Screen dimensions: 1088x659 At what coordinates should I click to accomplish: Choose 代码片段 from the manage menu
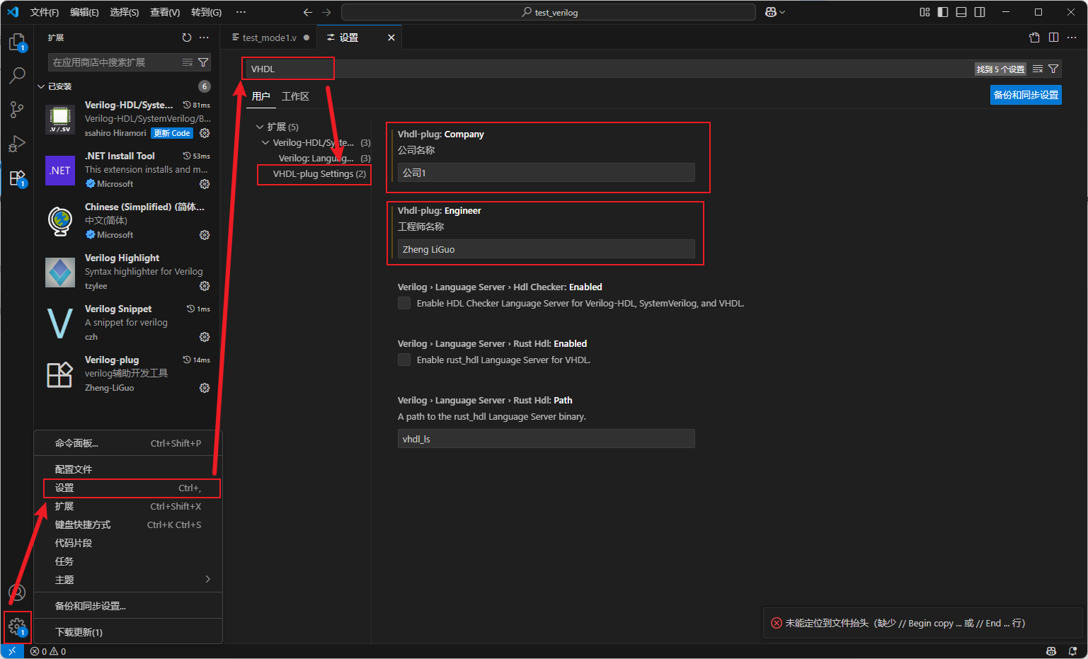point(128,543)
